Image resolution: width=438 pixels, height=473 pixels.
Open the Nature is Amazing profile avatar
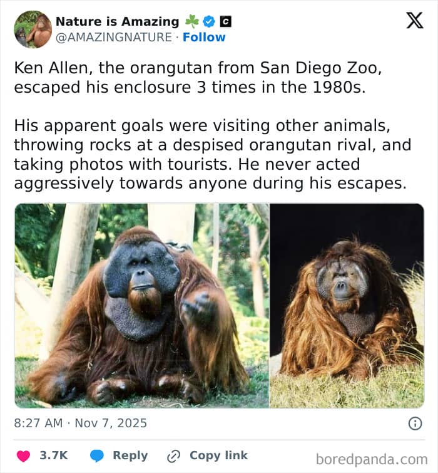click(33, 29)
